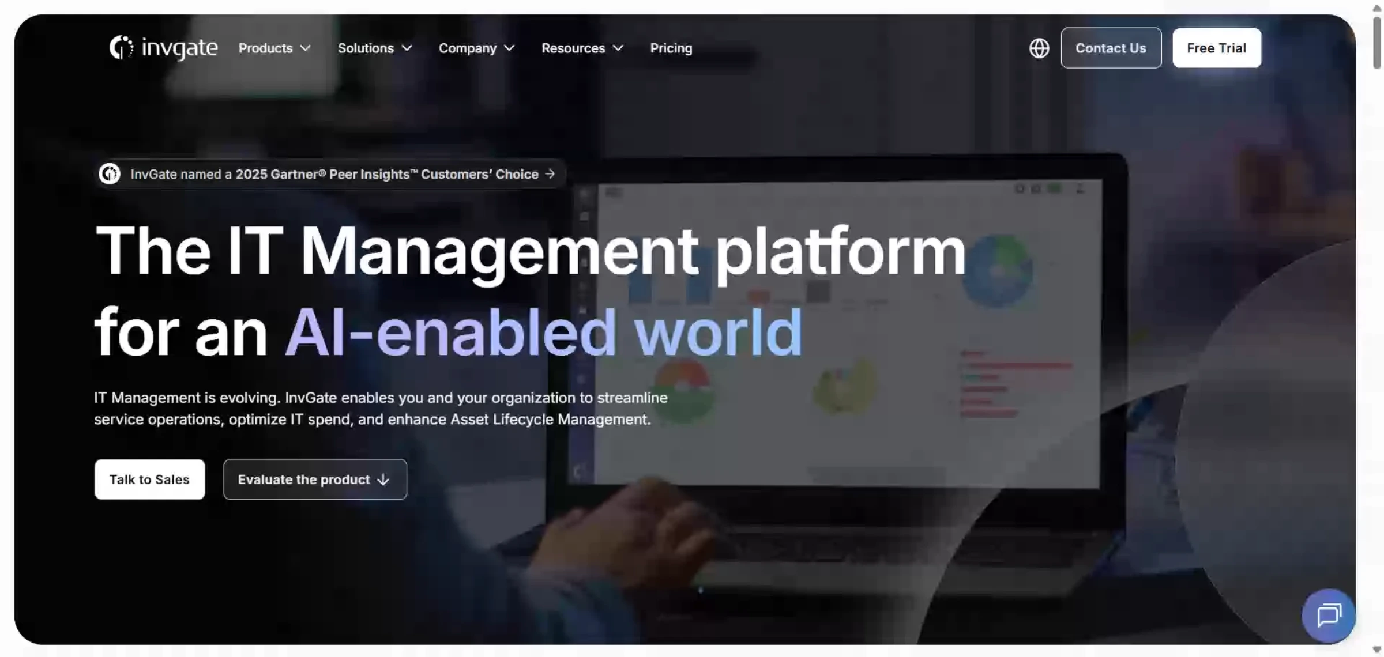Click the arrow icon after Customers' Choice
Viewport: 1384px width, 657px height.
pos(550,173)
